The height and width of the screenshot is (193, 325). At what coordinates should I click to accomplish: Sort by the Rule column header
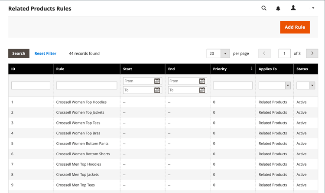(x=87, y=69)
